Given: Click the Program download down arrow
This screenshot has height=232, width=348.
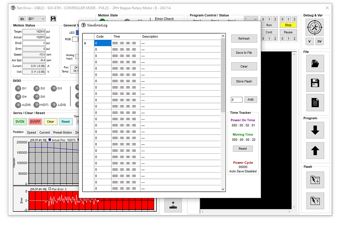Looking at the screenshot, I should (x=315, y=130).
